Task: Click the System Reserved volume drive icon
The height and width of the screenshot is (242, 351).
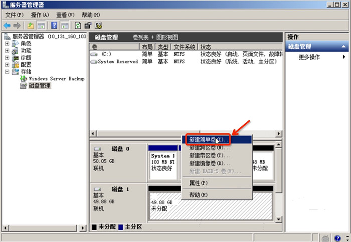Action: click(x=94, y=62)
